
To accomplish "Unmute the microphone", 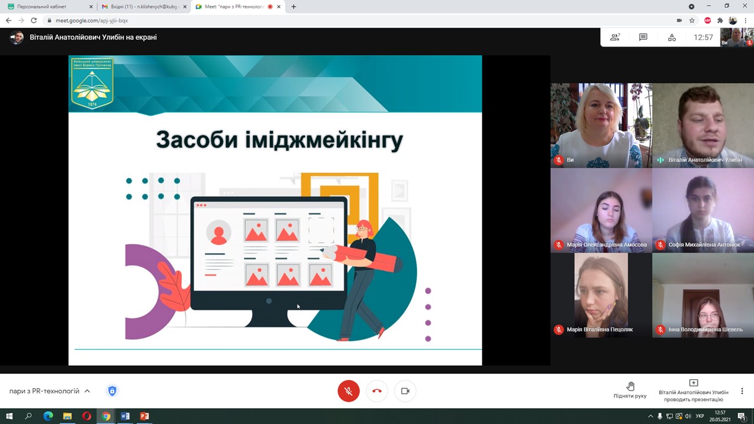I will pos(349,391).
